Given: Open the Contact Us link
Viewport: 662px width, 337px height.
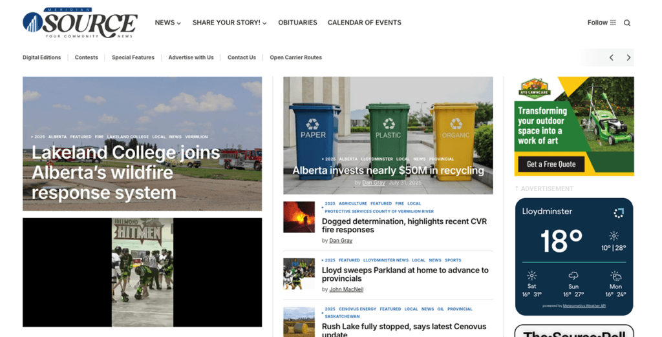Looking at the screenshot, I should [241, 57].
